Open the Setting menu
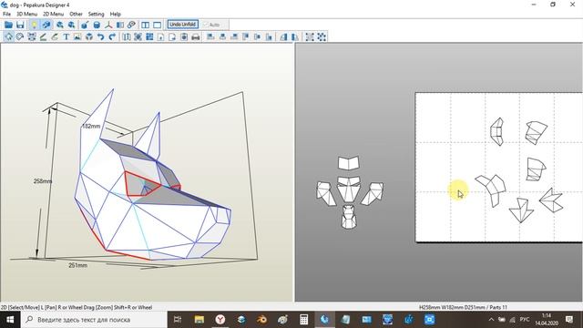The height and width of the screenshot is (328, 583). [96, 14]
